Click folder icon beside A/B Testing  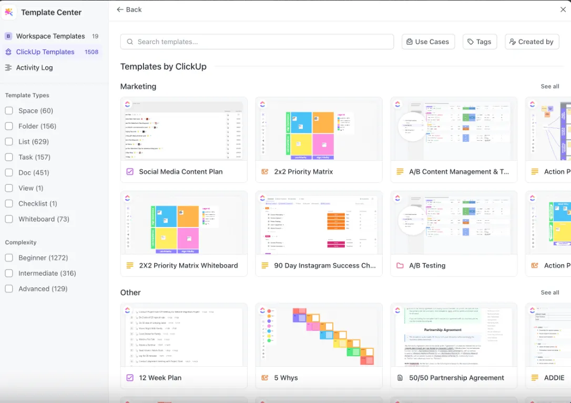click(400, 265)
